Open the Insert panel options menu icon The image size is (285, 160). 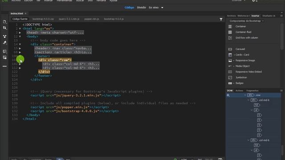click(x=281, y=16)
